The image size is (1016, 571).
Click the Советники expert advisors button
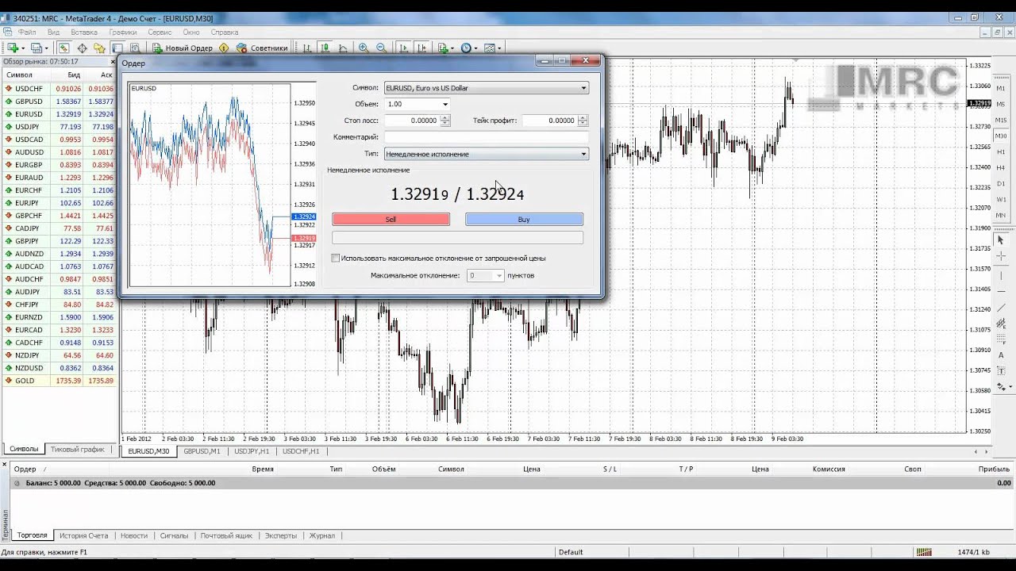[x=262, y=48]
